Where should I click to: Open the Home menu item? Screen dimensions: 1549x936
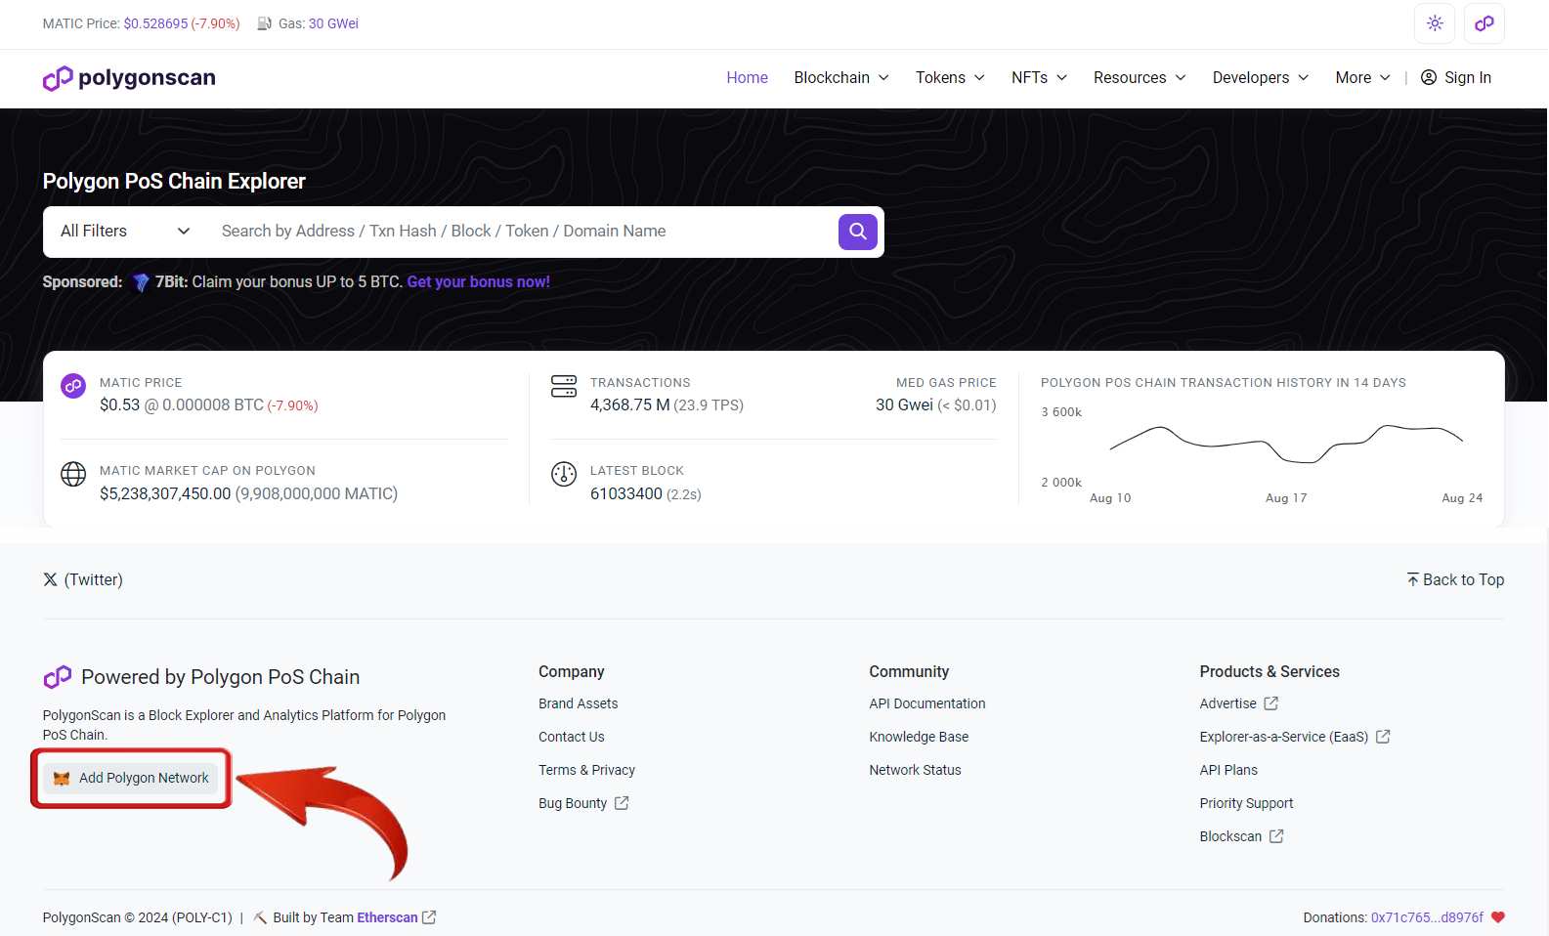(747, 78)
